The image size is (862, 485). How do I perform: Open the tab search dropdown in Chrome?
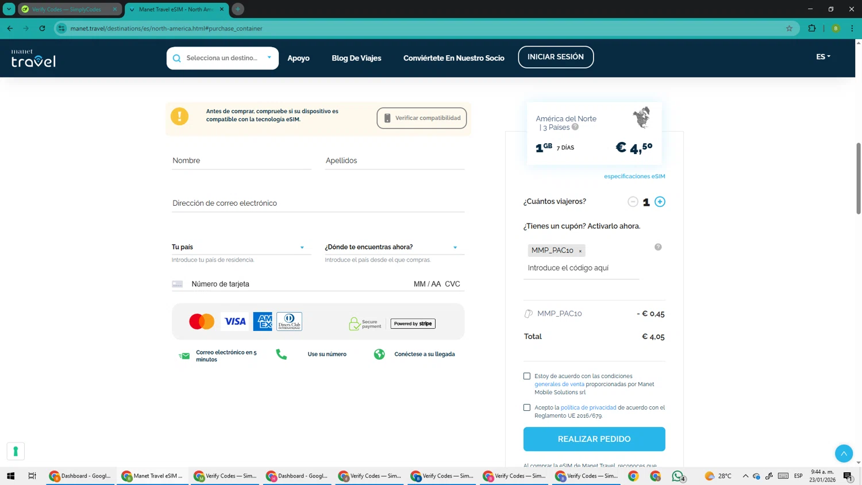tap(9, 9)
